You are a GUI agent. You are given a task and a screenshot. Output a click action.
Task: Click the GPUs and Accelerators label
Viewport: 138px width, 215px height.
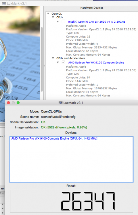click(71, 58)
